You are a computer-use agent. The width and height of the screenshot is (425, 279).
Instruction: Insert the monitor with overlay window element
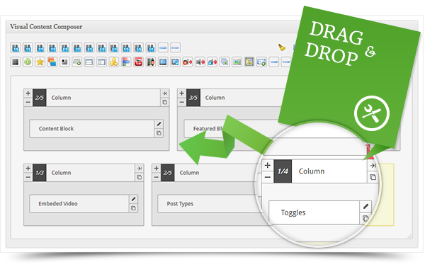pos(175,62)
